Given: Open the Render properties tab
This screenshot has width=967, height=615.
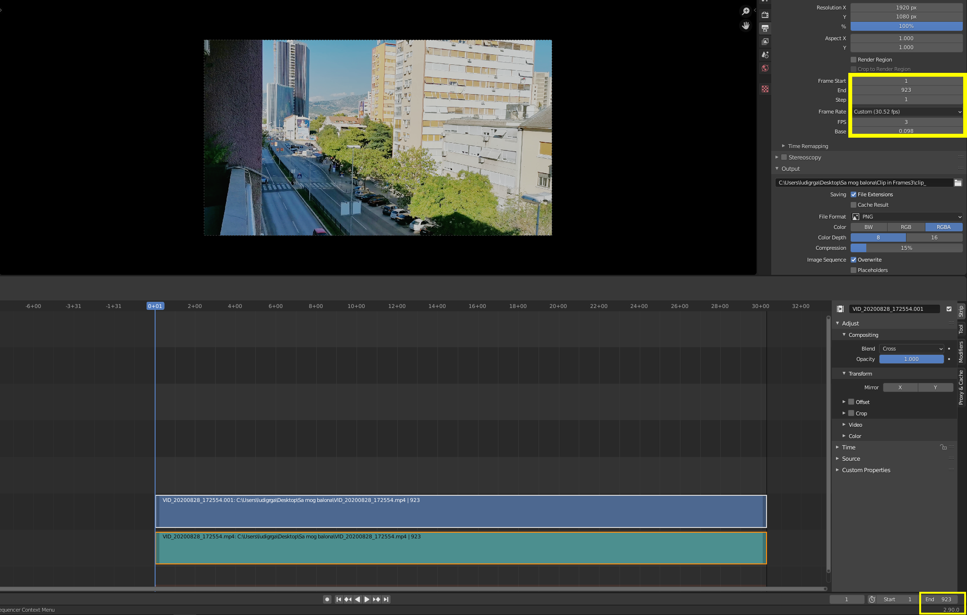Looking at the screenshot, I should [x=765, y=15].
